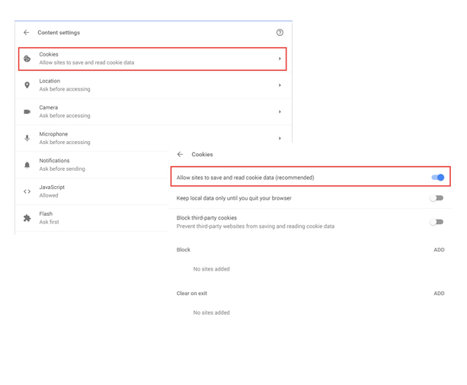Click the Location pin icon
Image resolution: width=467 pixels, height=385 pixels.
click(x=27, y=85)
